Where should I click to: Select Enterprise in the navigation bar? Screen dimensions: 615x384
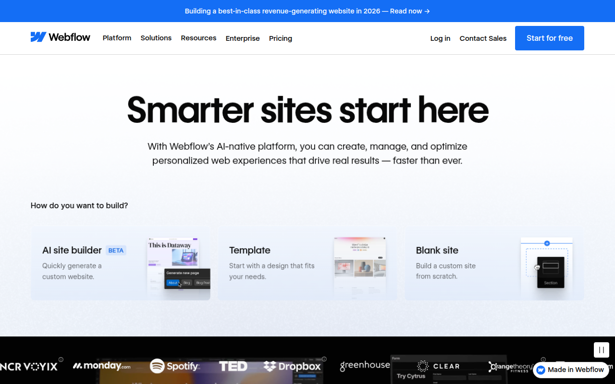click(243, 38)
